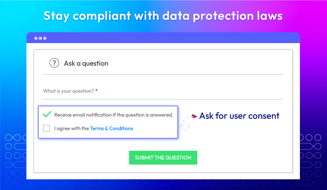Click the middle dot in window title bar
Image resolution: width=327 pixels, height=190 pixels.
pyautogui.click(x=40, y=38)
